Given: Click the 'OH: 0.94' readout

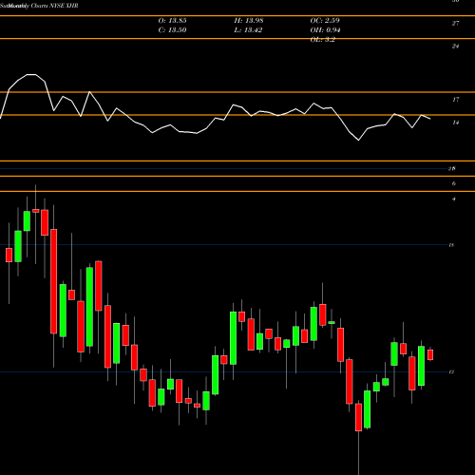Looking at the screenshot, I should pyautogui.click(x=325, y=30).
